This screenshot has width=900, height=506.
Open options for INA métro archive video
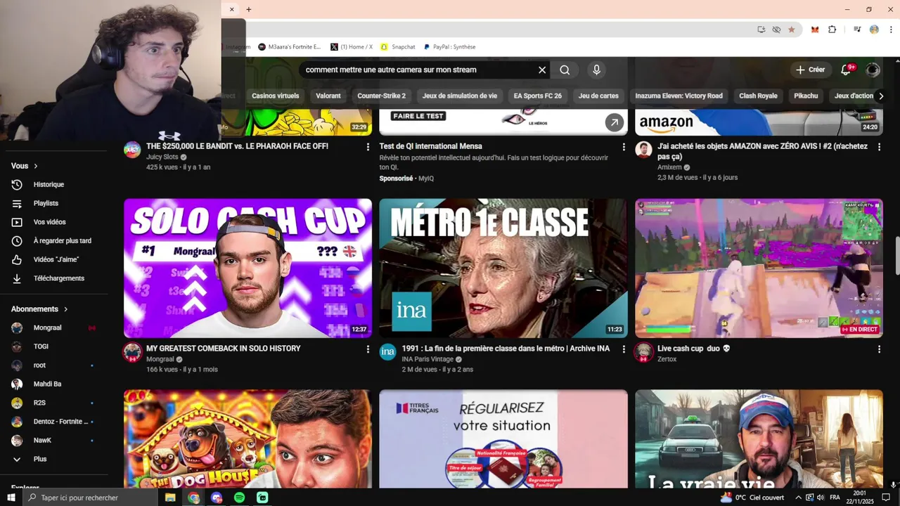point(624,349)
